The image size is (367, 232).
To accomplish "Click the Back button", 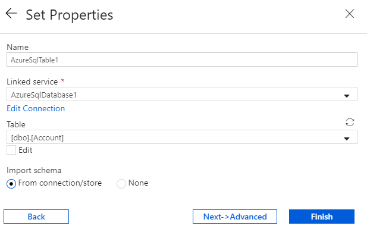I will coord(36,217).
